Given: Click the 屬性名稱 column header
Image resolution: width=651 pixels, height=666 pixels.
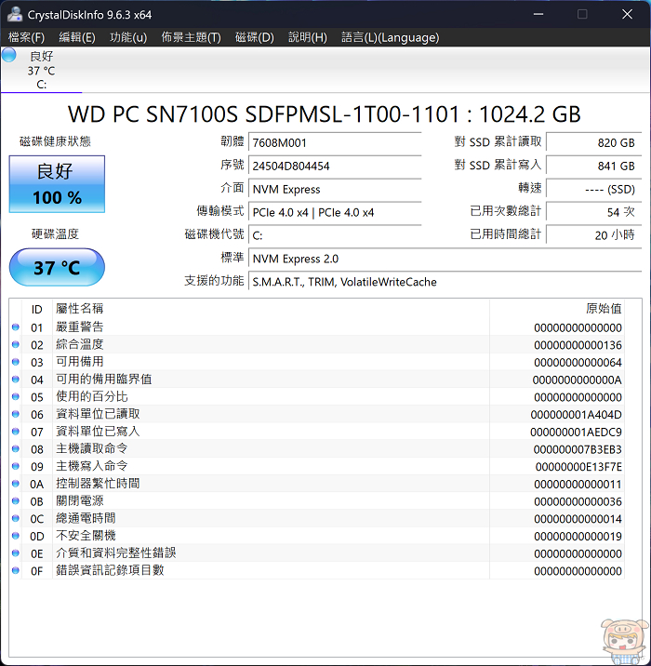Looking at the screenshot, I should (x=80, y=308).
